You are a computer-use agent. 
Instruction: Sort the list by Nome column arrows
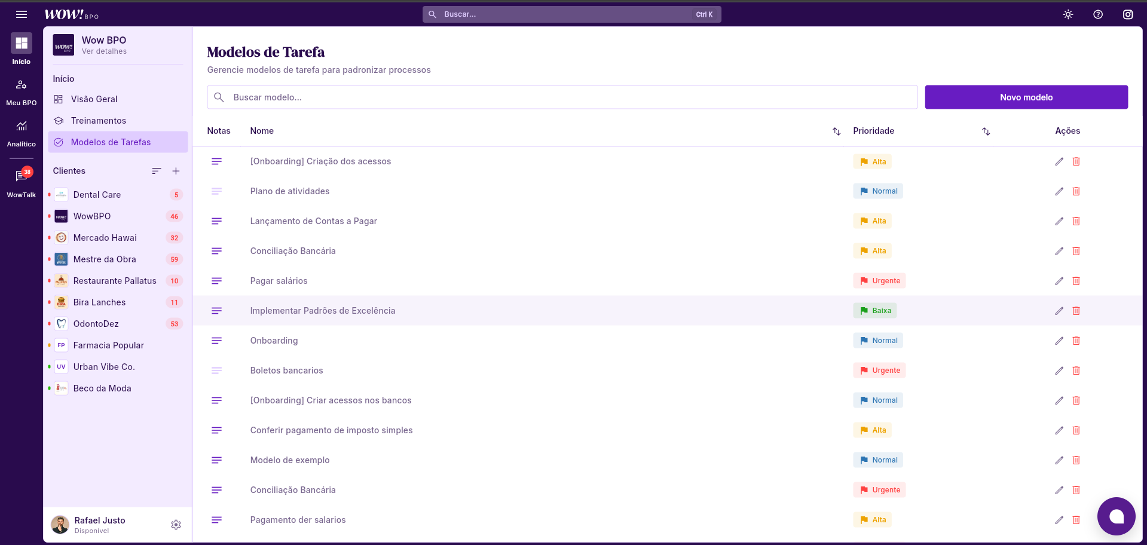[x=837, y=131]
